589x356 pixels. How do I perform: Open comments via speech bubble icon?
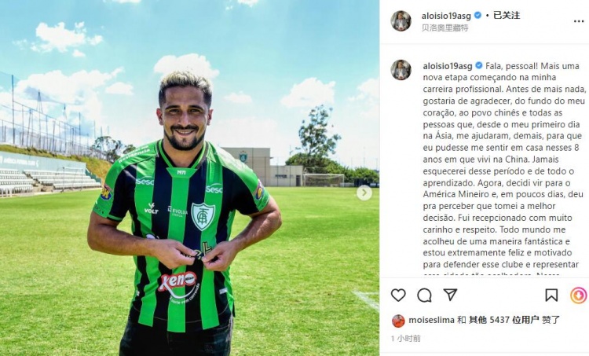pyautogui.click(x=424, y=295)
